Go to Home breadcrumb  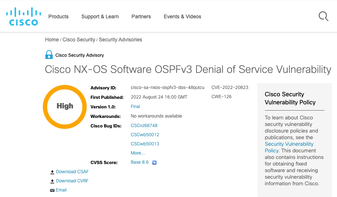click(52, 40)
